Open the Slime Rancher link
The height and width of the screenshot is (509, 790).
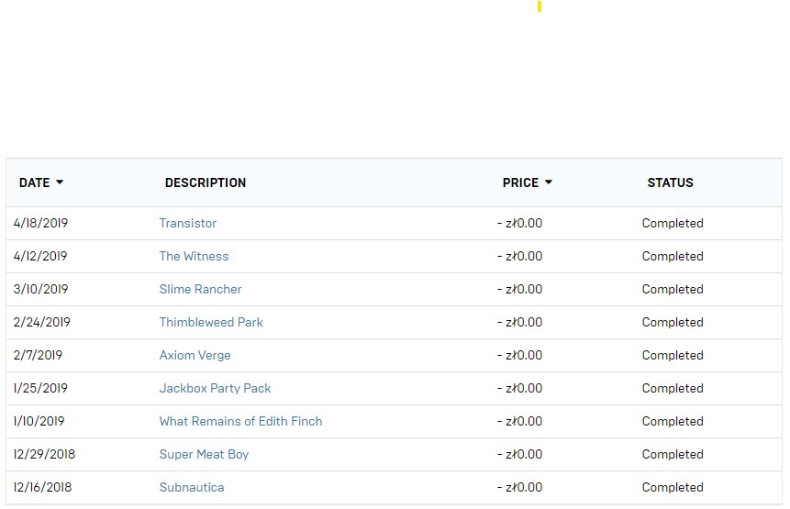pyautogui.click(x=201, y=289)
